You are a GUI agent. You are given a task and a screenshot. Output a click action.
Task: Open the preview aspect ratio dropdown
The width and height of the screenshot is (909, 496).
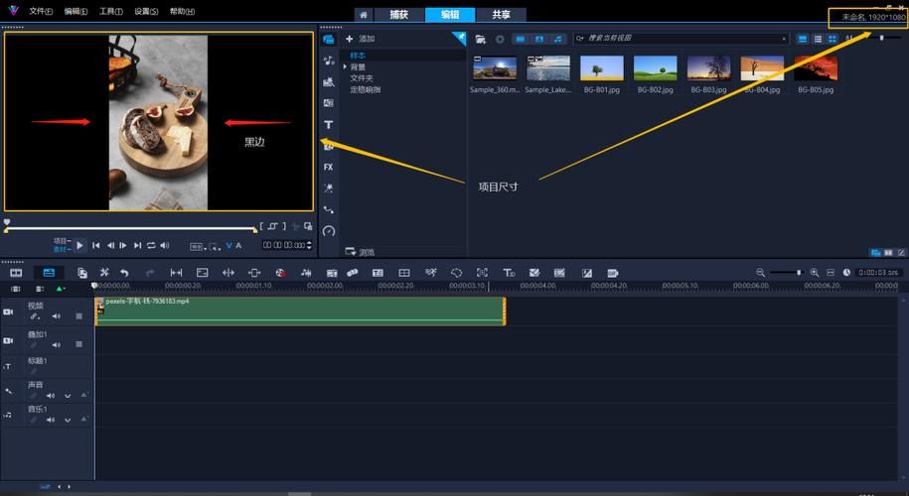pos(198,245)
